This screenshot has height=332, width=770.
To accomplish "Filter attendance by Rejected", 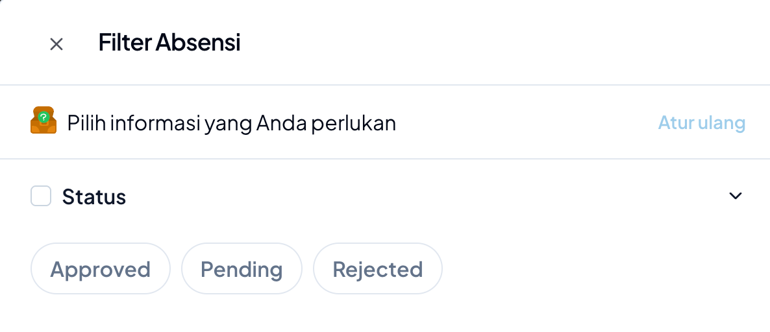I will (x=377, y=268).
